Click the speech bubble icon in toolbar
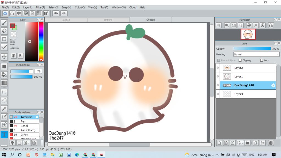This screenshot has height=158, width=281. (19, 13)
